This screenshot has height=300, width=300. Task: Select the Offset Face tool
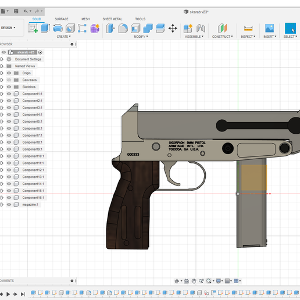click(x=160, y=28)
